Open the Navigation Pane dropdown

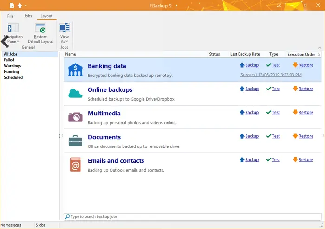pyautogui.click(x=13, y=33)
